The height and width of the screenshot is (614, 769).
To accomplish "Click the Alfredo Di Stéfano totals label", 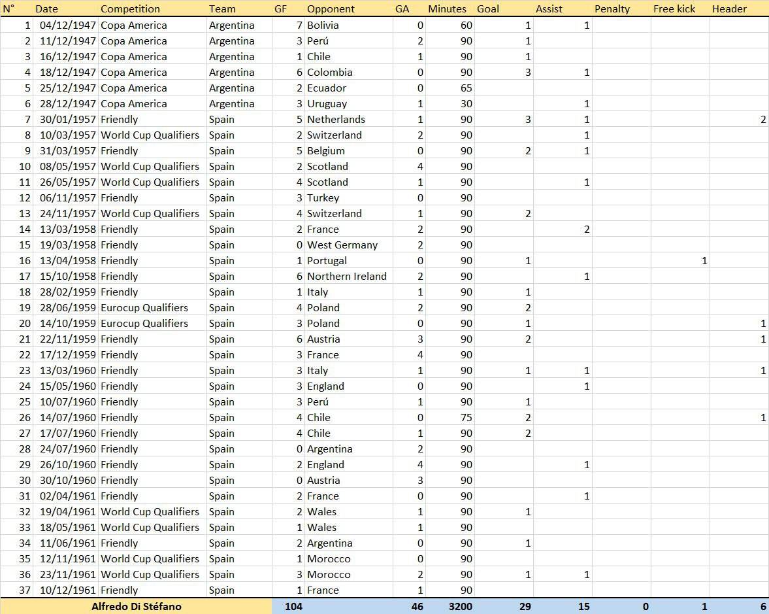I will click(137, 607).
